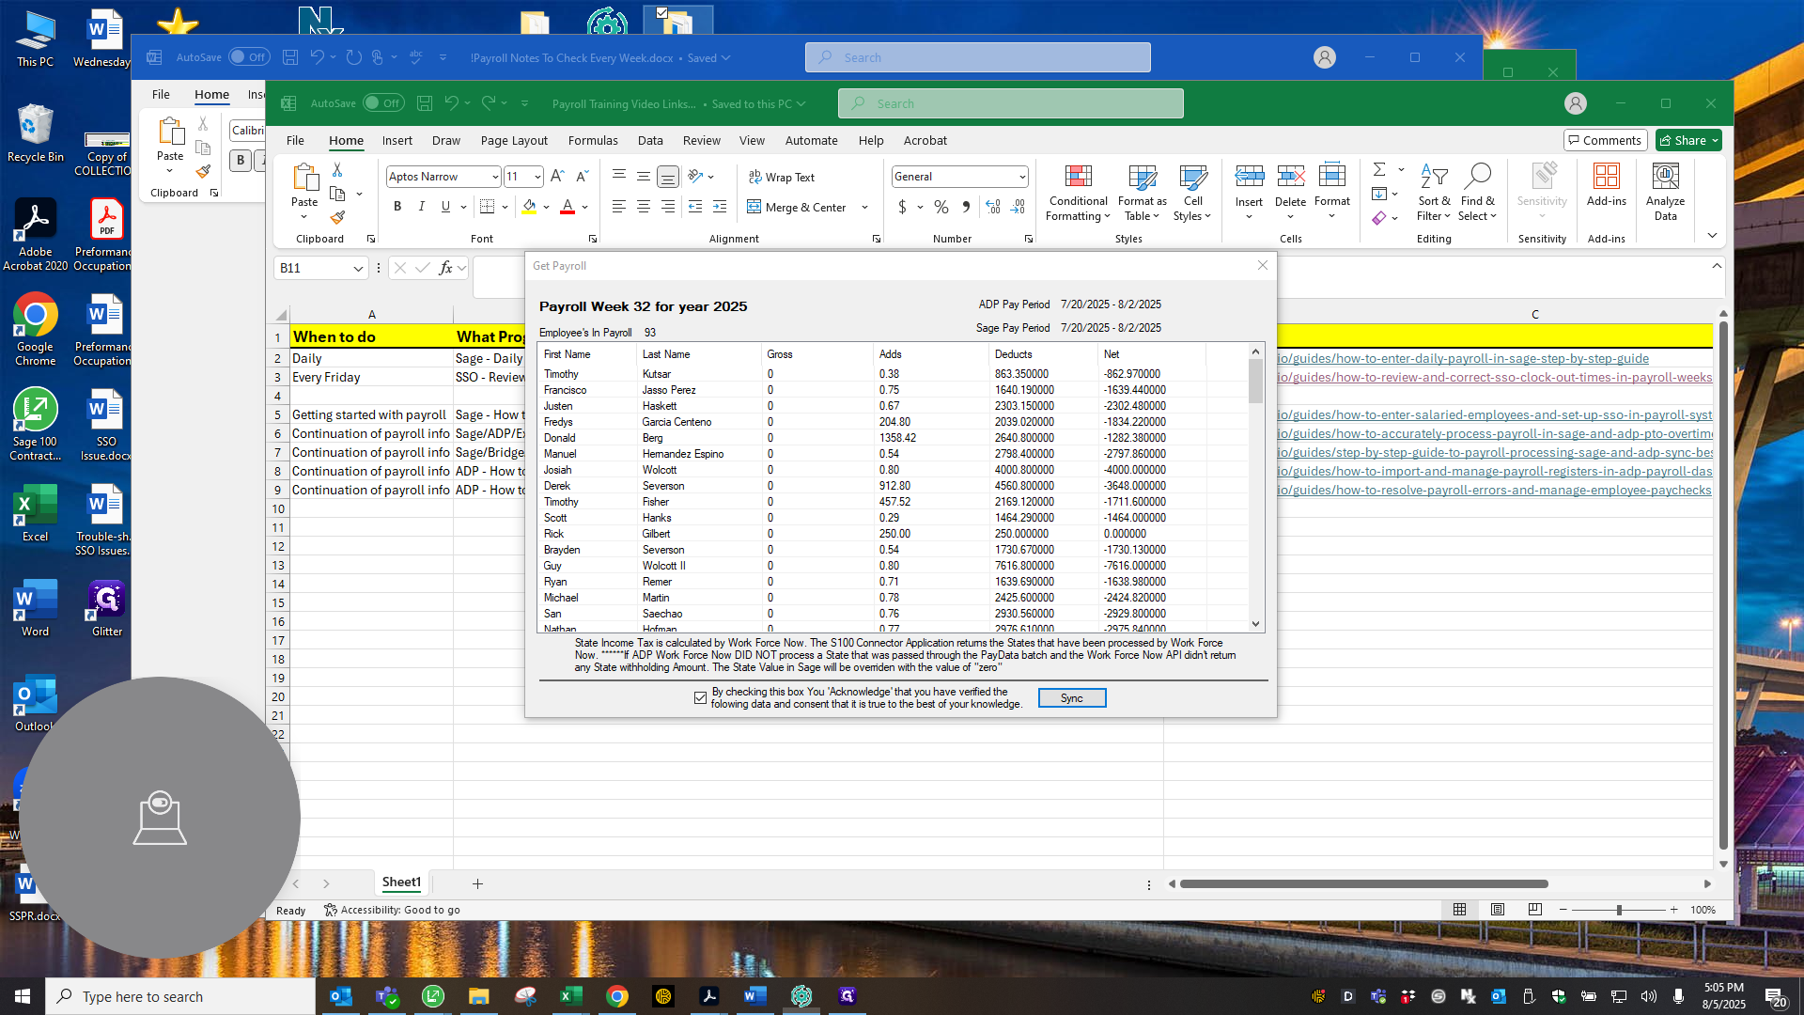1804x1015 pixels.
Task: Open the File menu in Word window
Action: [x=161, y=94]
